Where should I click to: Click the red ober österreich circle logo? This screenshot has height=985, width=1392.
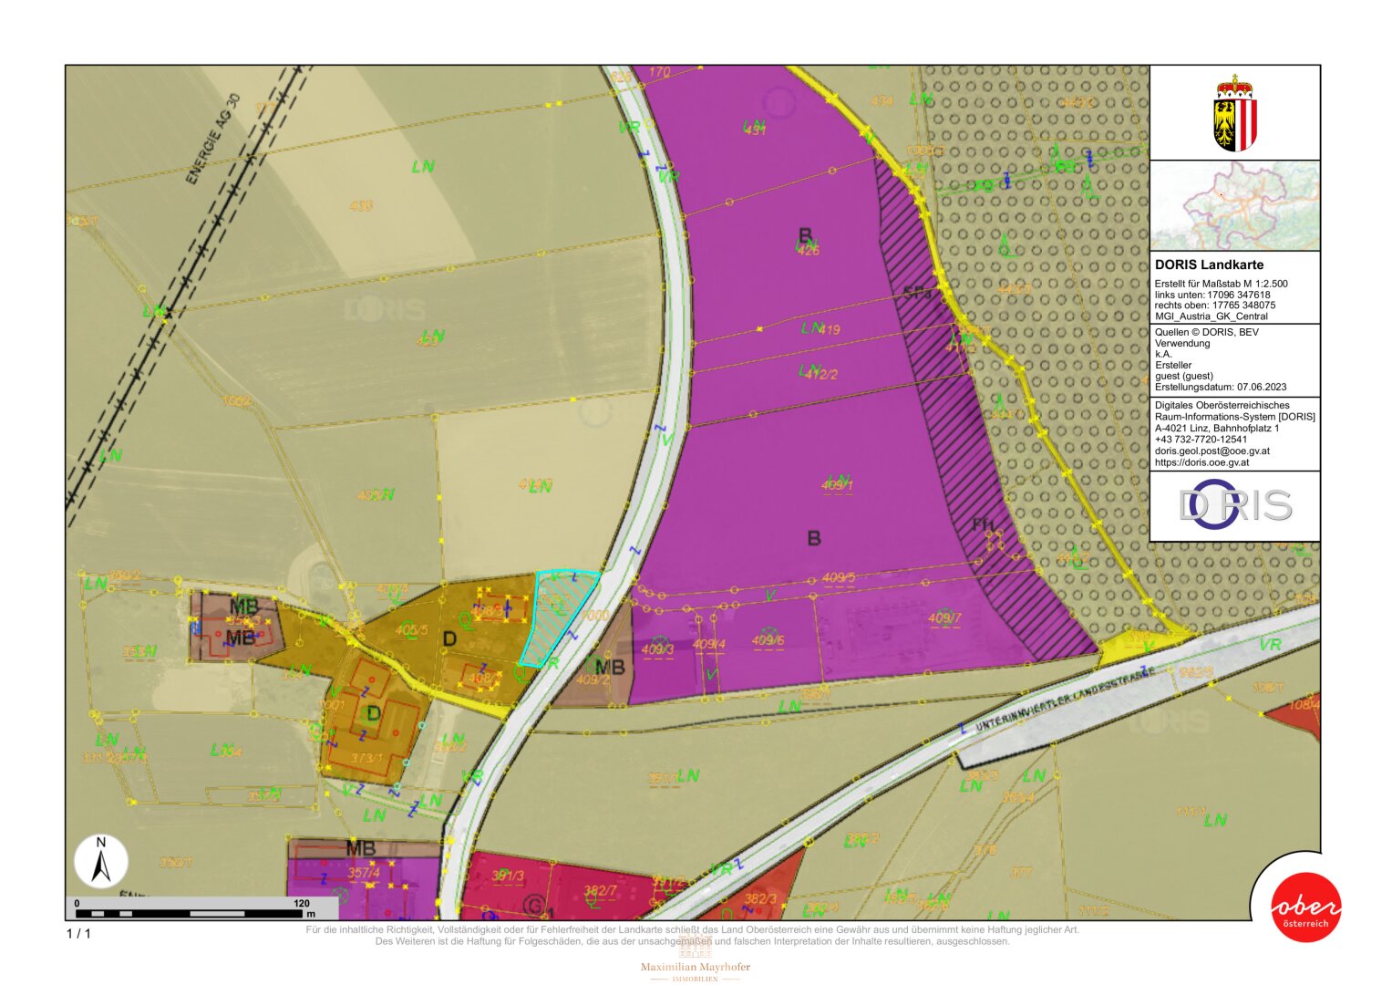(1305, 907)
